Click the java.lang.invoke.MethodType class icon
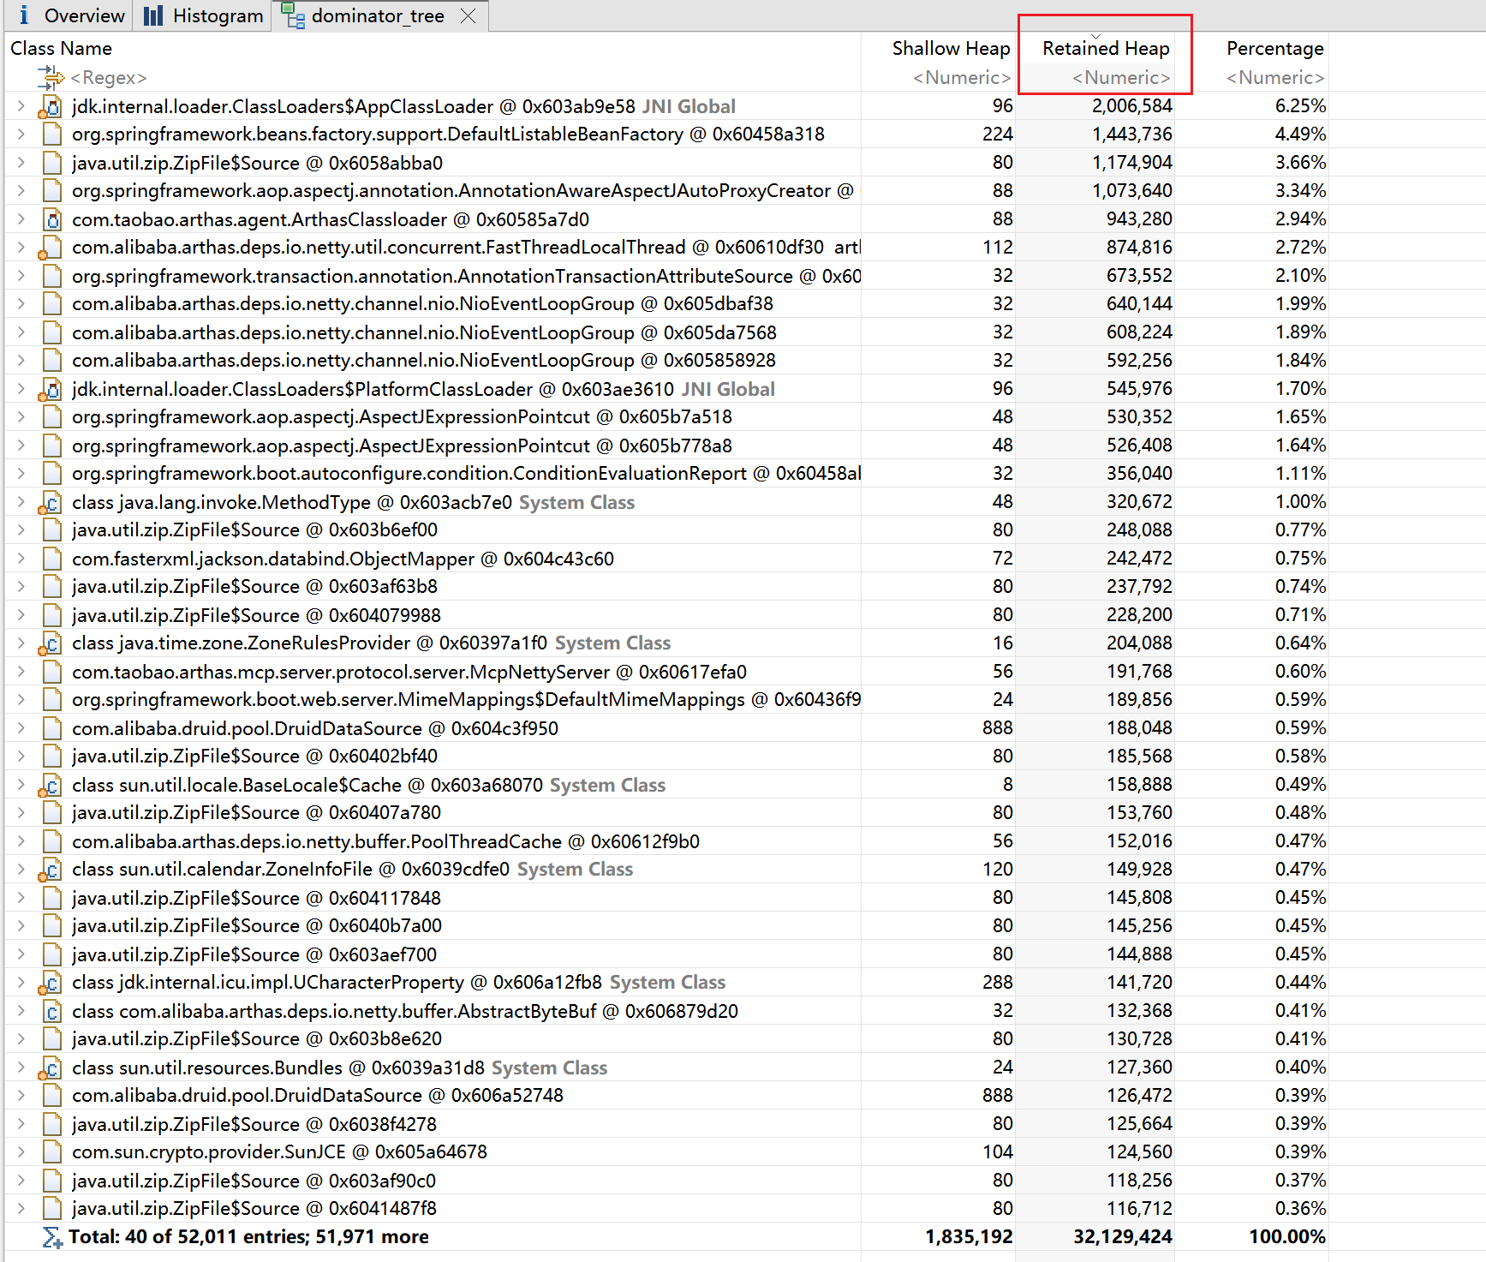 click(51, 503)
